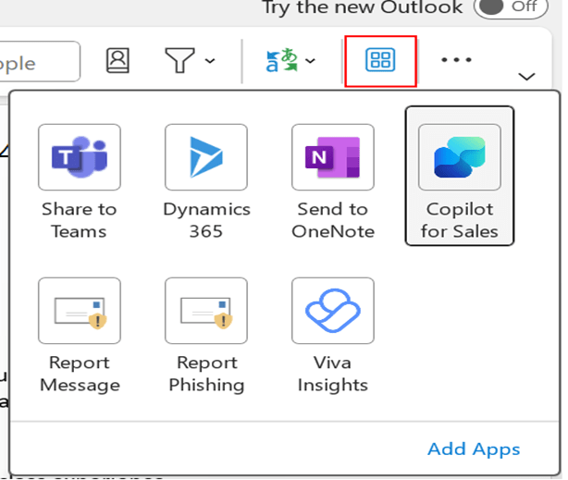Screen dimensions: 568x480
Task: Open the three-dot more commands menu
Action: click(x=456, y=61)
